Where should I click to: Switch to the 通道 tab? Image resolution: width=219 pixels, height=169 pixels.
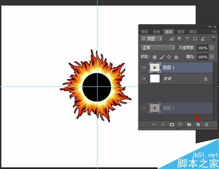(181, 32)
